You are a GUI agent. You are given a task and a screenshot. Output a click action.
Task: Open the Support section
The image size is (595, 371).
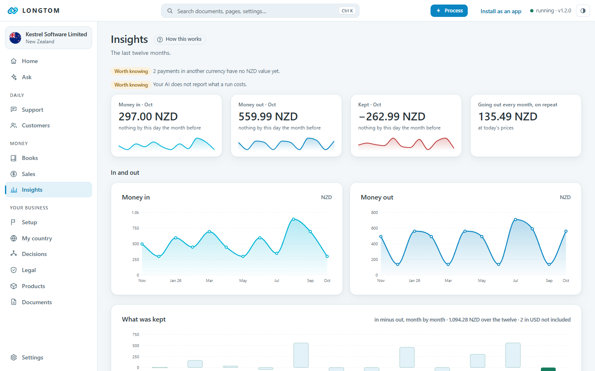click(x=48, y=110)
